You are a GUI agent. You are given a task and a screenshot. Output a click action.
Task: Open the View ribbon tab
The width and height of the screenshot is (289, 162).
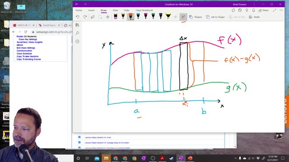coord(116,10)
